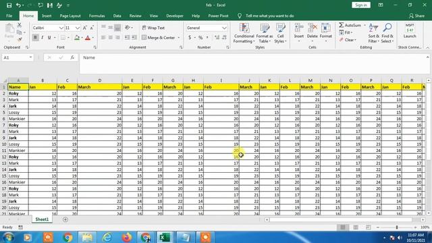This screenshot has height=243, width=432.
Task: Click the Share button
Action: pyautogui.click(x=417, y=16)
